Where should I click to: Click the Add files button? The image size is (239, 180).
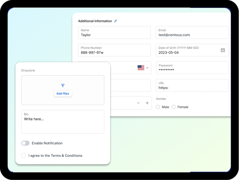(63, 93)
